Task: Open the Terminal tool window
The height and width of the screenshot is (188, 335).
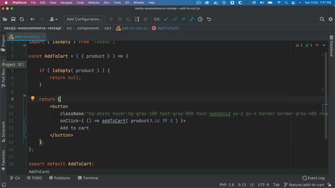Action: pos(88,178)
